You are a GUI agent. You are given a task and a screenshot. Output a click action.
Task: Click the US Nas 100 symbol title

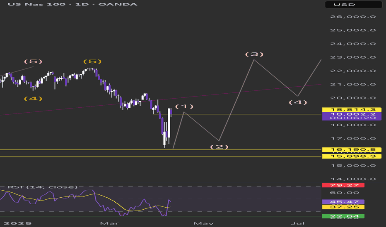click(x=72, y=5)
